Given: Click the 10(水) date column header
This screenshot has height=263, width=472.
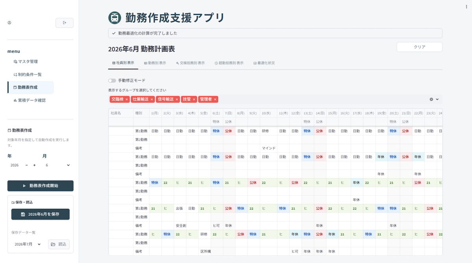Looking at the screenshot, I should pos(269,113).
